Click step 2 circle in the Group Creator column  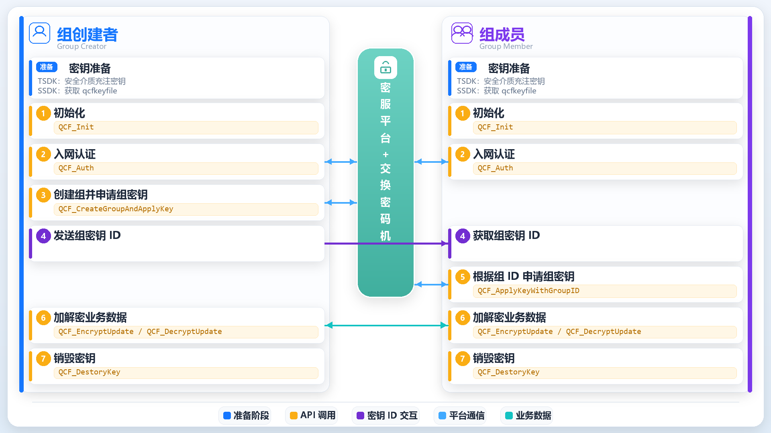pos(43,154)
